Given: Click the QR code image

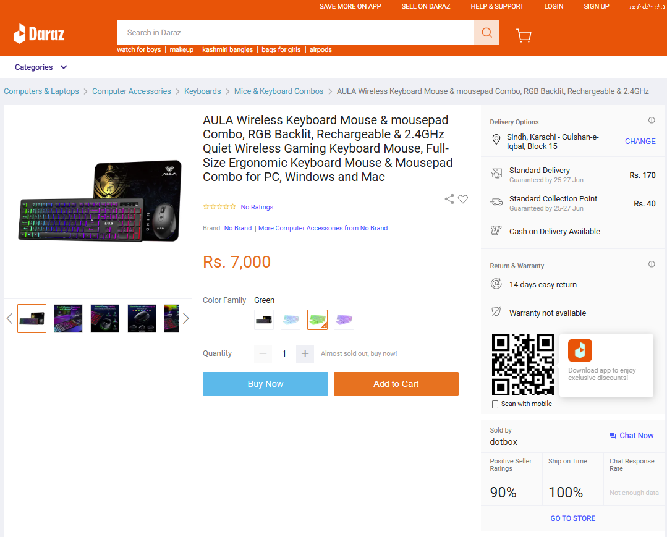Looking at the screenshot, I should [x=523, y=365].
